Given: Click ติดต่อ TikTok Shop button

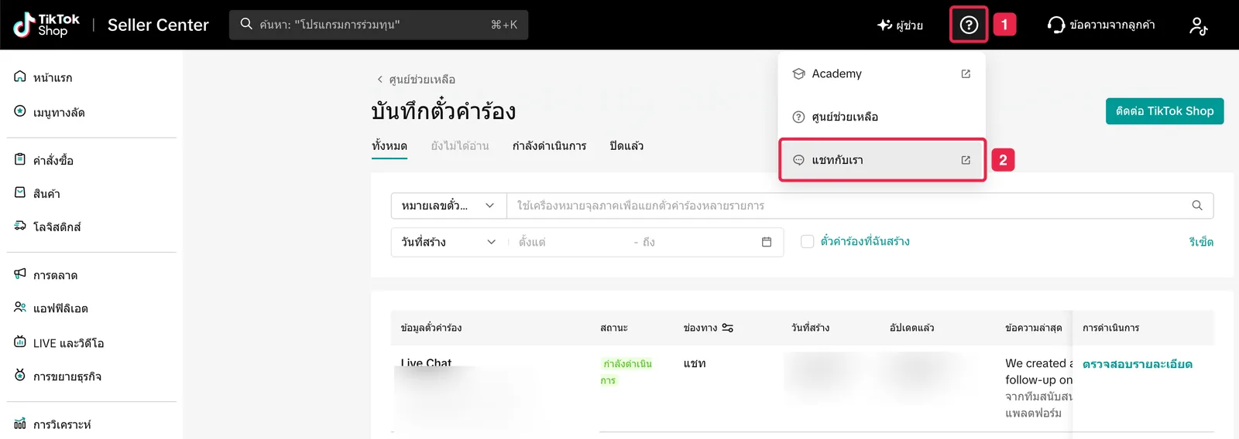Looking at the screenshot, I should tap(1165, 111).
